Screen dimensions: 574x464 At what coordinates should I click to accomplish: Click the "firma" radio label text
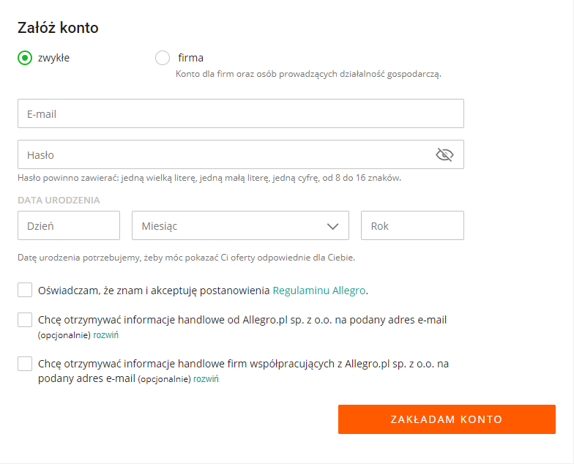coord(190,58)
